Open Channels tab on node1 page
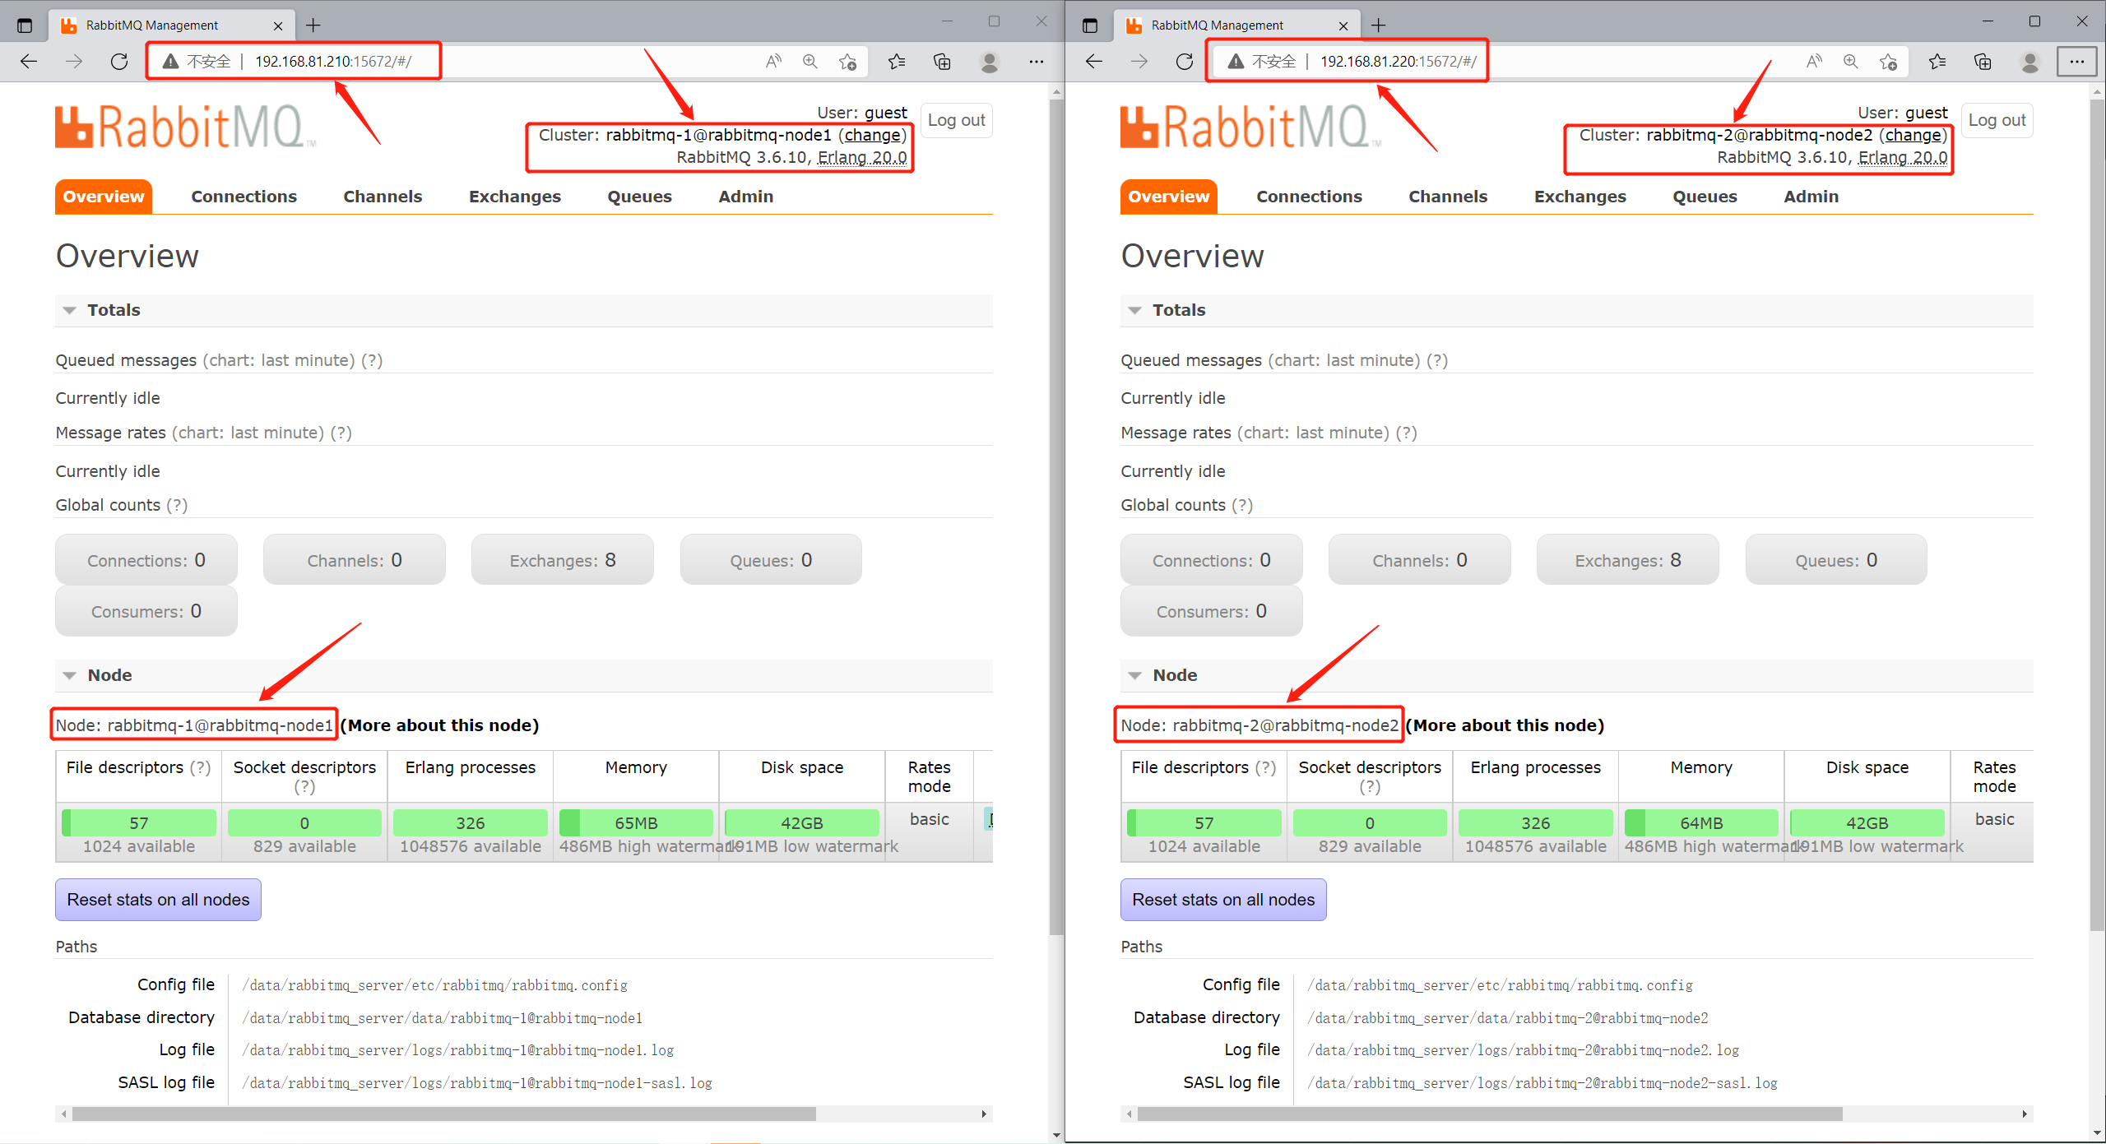Image resolution: width=2106 pixels, height=1144 pixels. [383, 197]
